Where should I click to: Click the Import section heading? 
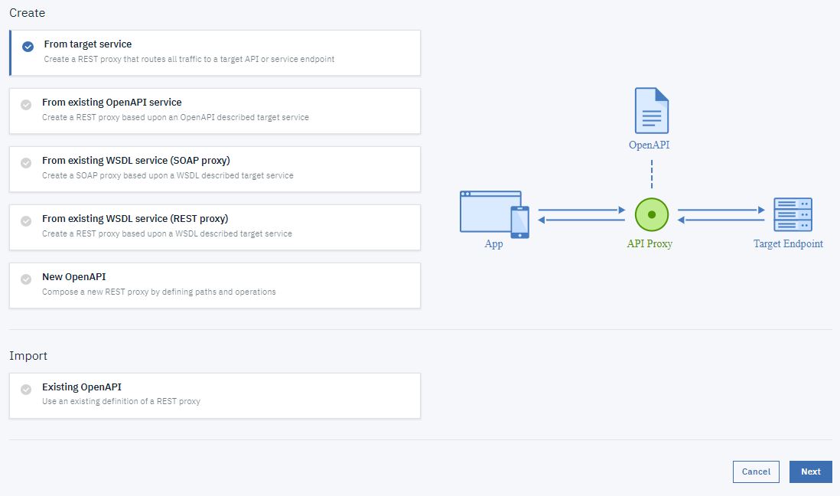(x=28, y=355)
